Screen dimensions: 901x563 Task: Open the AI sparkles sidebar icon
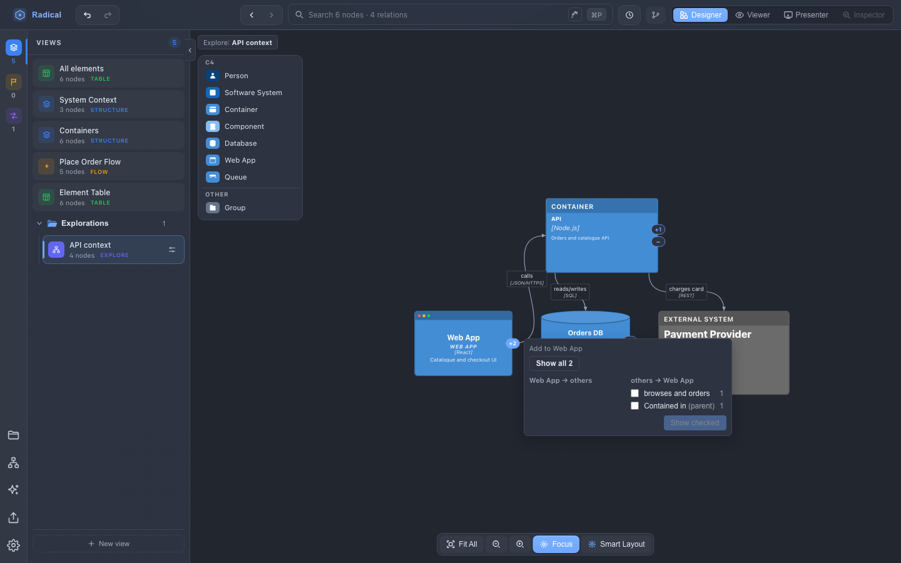13,490
